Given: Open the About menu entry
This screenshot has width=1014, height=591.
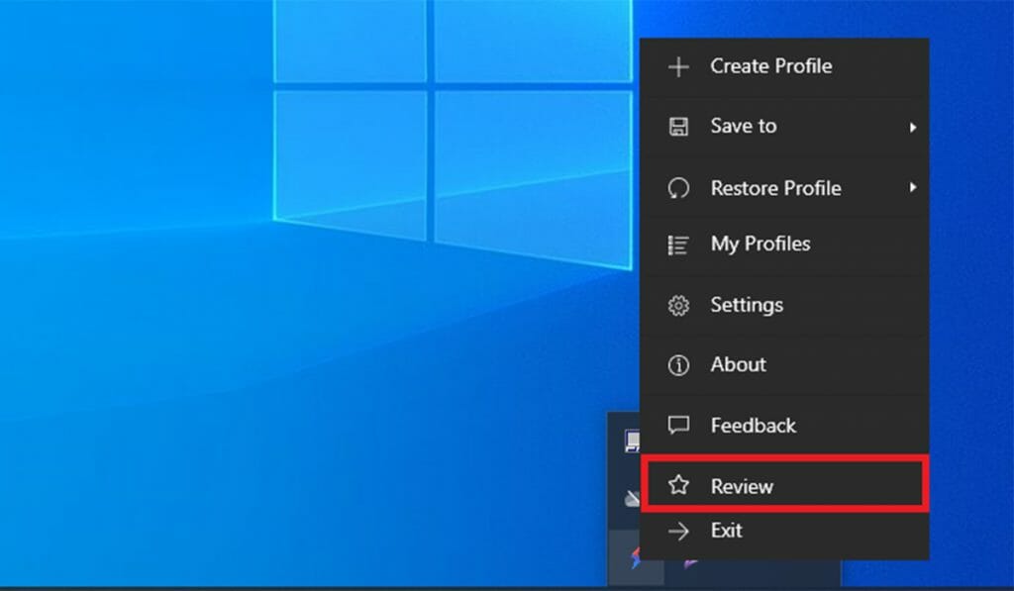Looking at the screenshot, I should [x=738, y=364].
